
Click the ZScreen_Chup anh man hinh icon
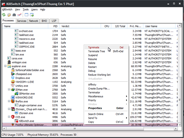pyautogui.click(x=13, y=109)
